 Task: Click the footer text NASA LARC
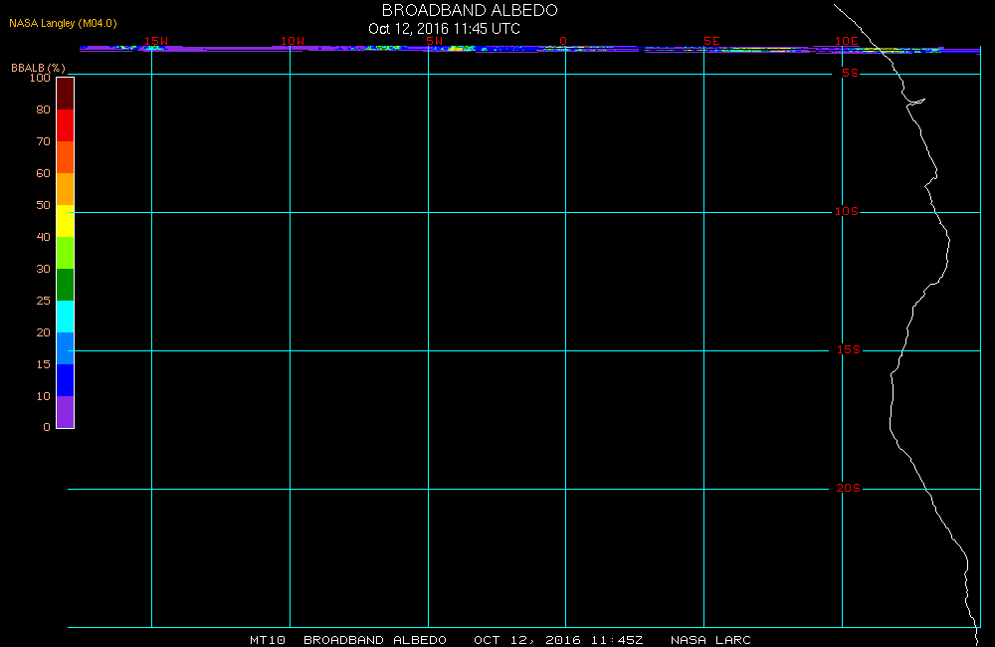pos(710,640)
